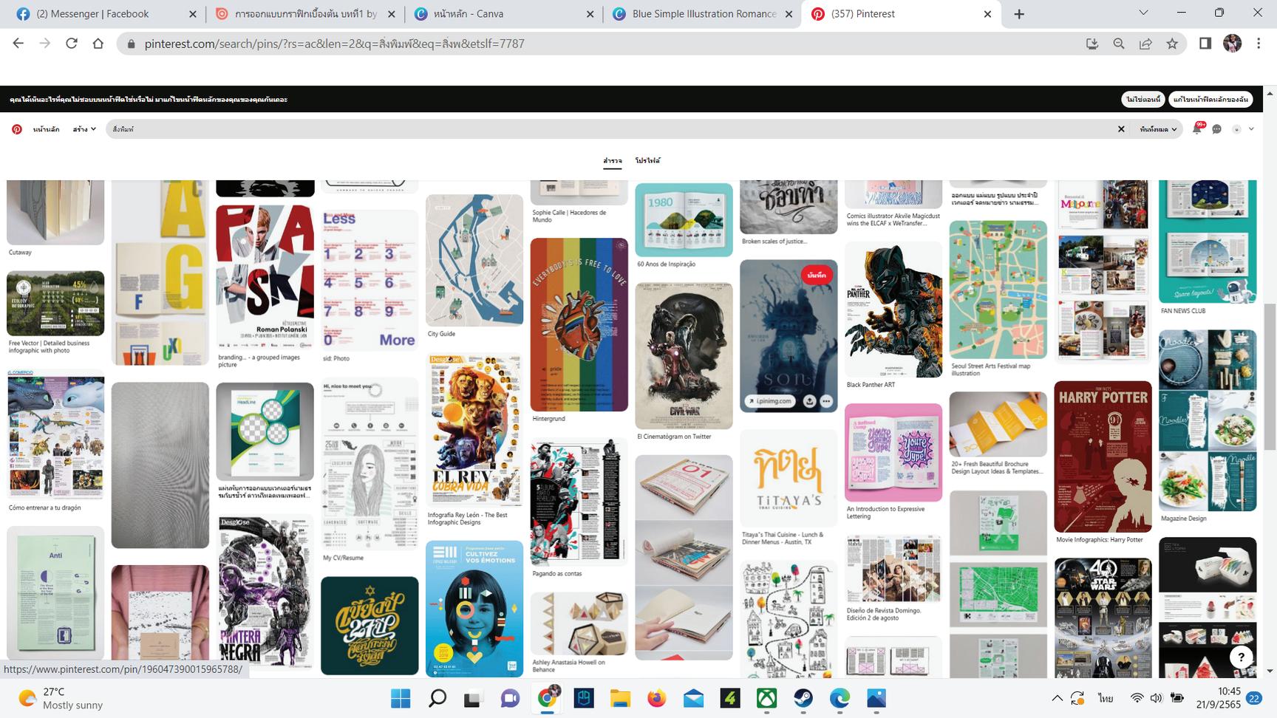Open the Harry Potter infographic pin

pos(1103,457)
